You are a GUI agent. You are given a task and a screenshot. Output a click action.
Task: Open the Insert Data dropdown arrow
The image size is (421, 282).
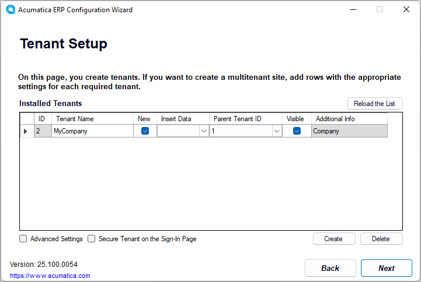pos(204,131)
